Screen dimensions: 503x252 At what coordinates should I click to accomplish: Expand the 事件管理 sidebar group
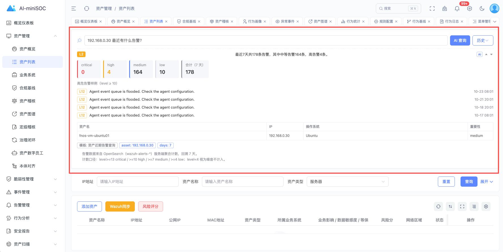(x=55, y=192)
